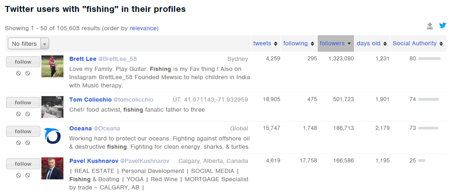Click Brett Lee's profile photo
457x194 pixels.
pyautogui.click(x=52, y=66)
